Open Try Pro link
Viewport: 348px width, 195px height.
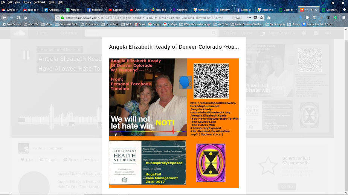coord(230,33)
